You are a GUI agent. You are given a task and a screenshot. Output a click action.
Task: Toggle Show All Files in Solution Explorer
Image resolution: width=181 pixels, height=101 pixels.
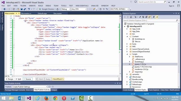(x=150, y=17)
